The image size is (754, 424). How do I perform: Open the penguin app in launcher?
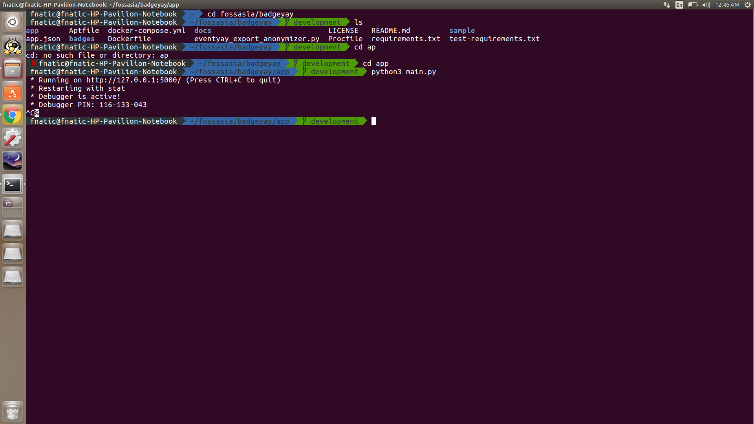coord(13,46)
